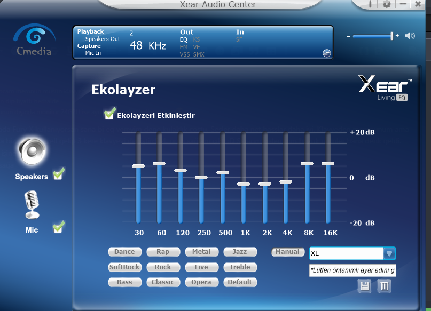
Task: Open settings gear in title bar
Action: (387, 4)
